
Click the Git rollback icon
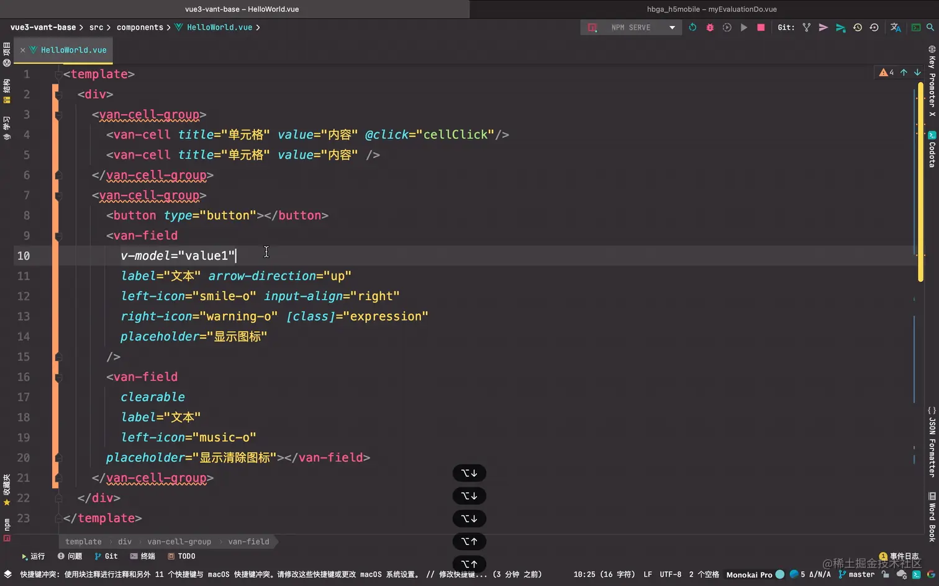point(874,27)
